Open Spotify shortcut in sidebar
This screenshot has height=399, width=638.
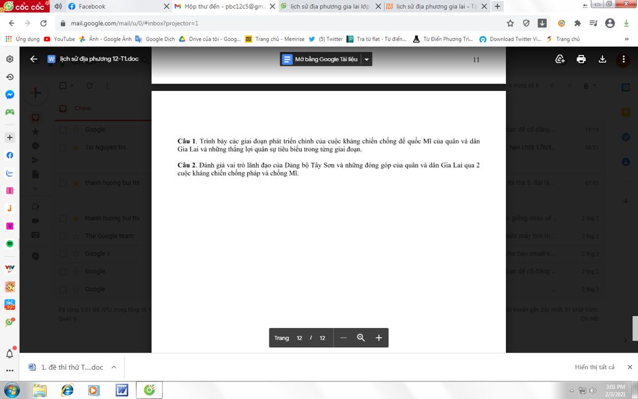point(10,244)
